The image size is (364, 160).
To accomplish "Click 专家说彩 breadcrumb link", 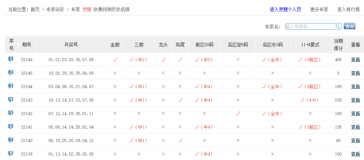I will (x=55, y=9).
